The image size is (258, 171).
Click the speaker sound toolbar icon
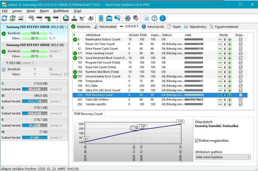[x=136, y=18]
